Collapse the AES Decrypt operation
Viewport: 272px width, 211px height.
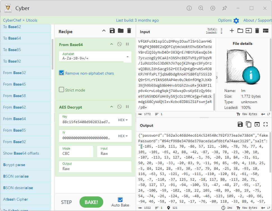click(111, 107)
